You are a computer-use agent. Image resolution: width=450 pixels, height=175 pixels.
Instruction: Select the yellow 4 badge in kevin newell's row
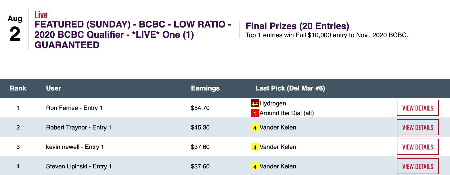[x=255, y=147]
